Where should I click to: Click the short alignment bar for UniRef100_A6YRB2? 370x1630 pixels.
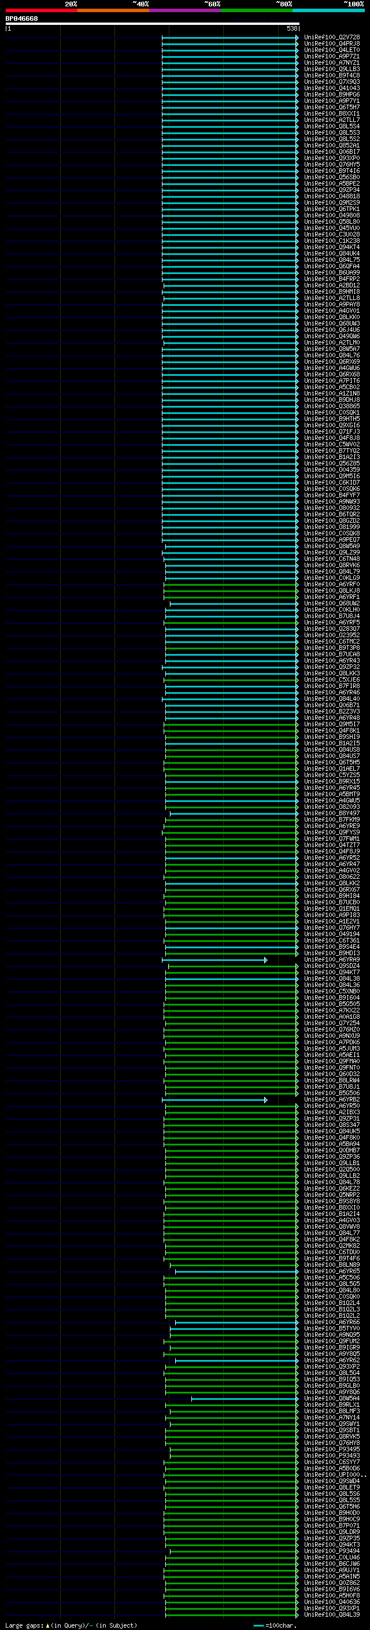click(x=214, y=1100)
